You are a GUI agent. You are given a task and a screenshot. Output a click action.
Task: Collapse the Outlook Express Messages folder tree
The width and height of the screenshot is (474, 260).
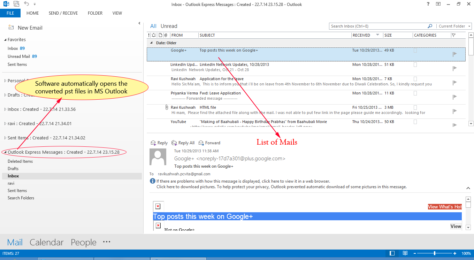(x=5, y=152)
